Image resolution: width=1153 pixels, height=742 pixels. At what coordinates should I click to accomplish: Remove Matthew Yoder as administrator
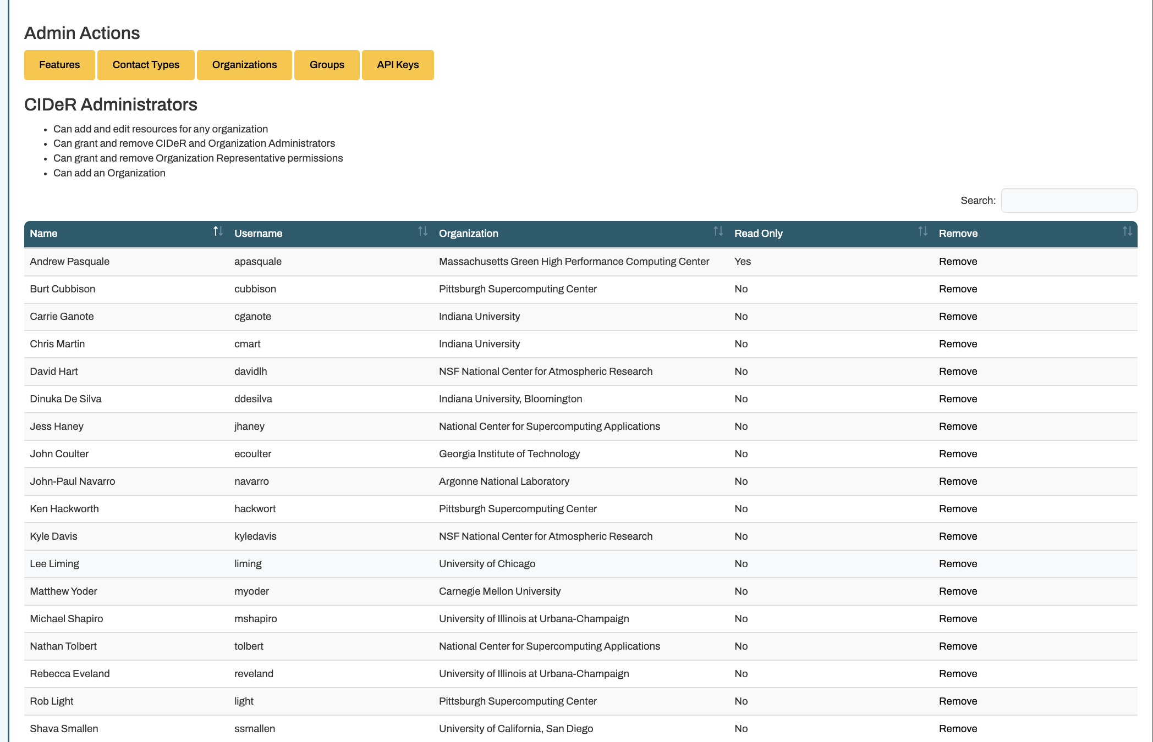tap(958, 591)
